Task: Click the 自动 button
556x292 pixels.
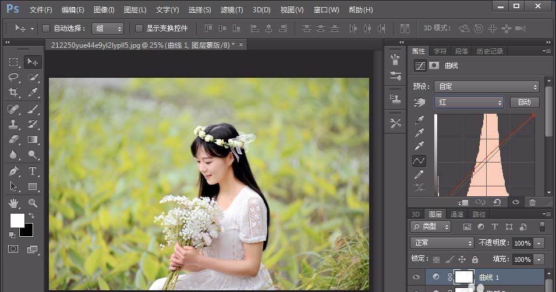Action: tap(525, 102)
